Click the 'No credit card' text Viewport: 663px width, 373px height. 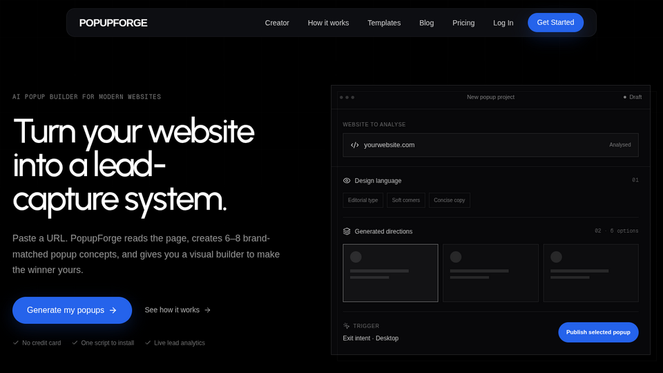41,343
